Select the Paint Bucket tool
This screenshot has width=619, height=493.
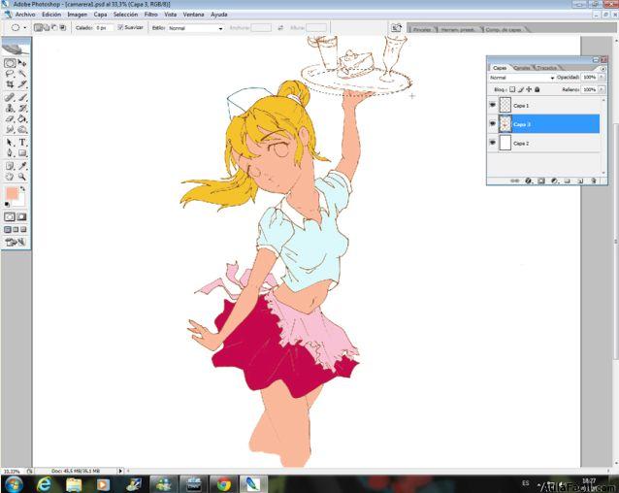pos(22,118)
